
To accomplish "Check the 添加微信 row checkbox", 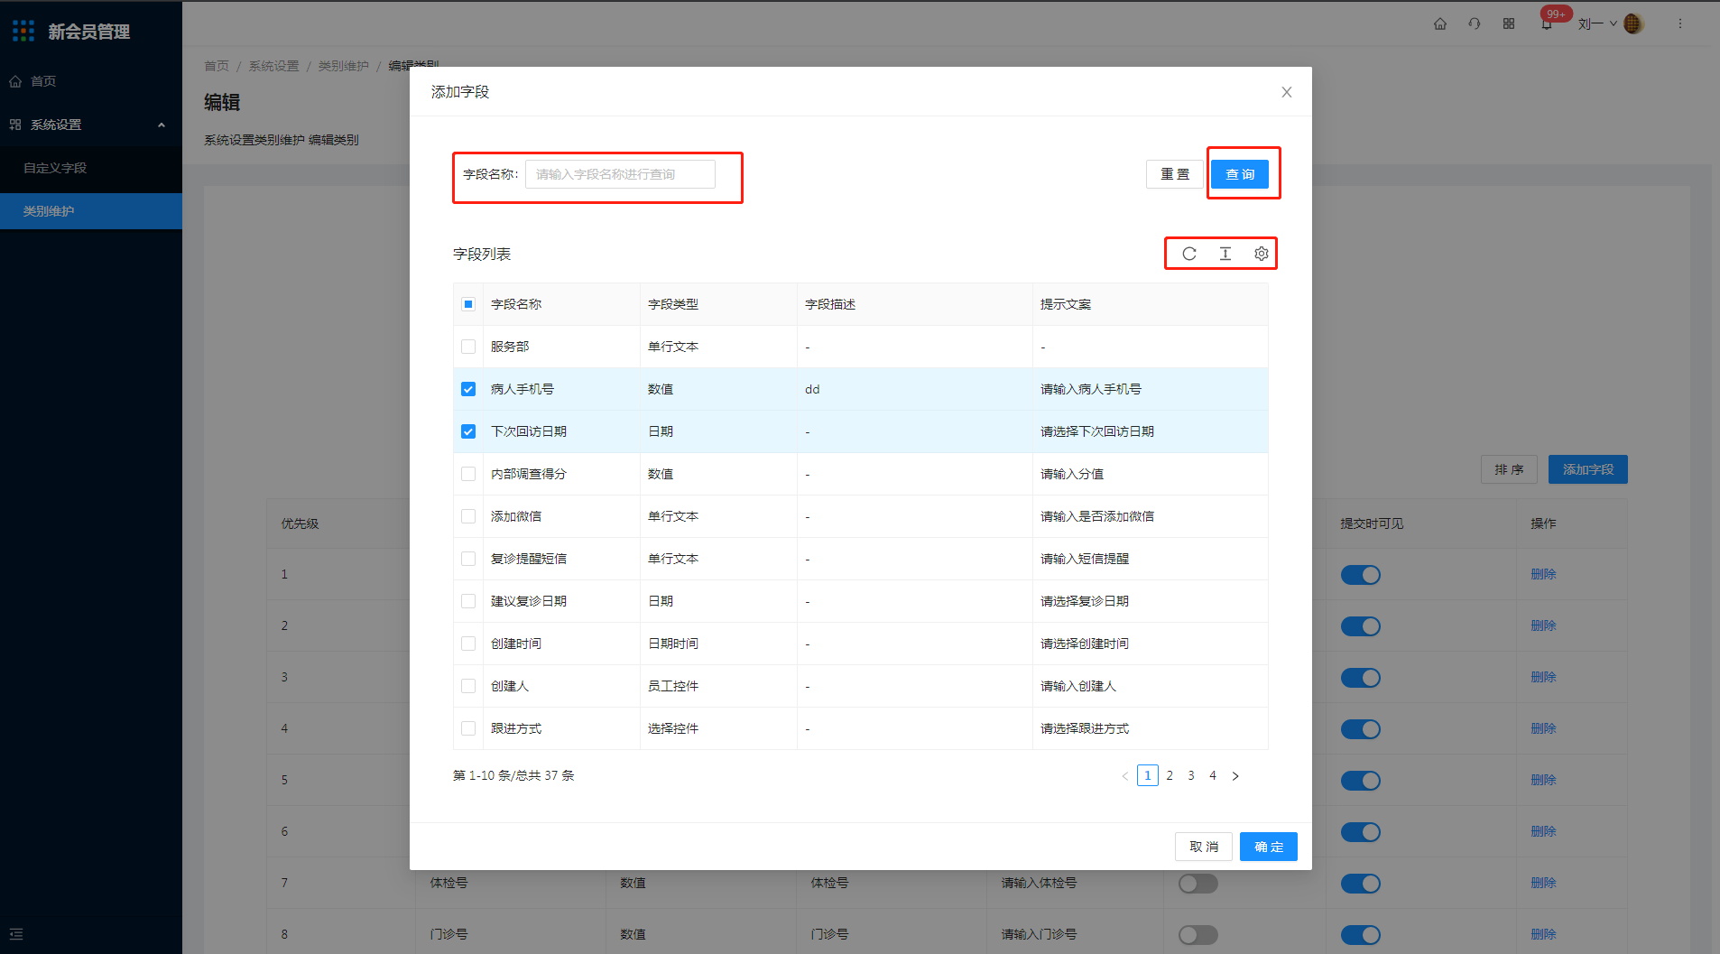I will (468, 516).
